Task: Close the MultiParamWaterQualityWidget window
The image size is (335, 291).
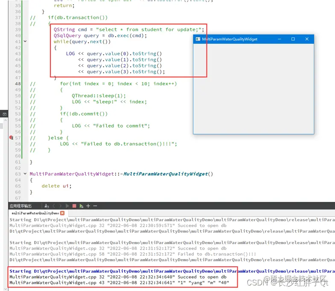Action: pyautogui.click(x=307, y=39)
